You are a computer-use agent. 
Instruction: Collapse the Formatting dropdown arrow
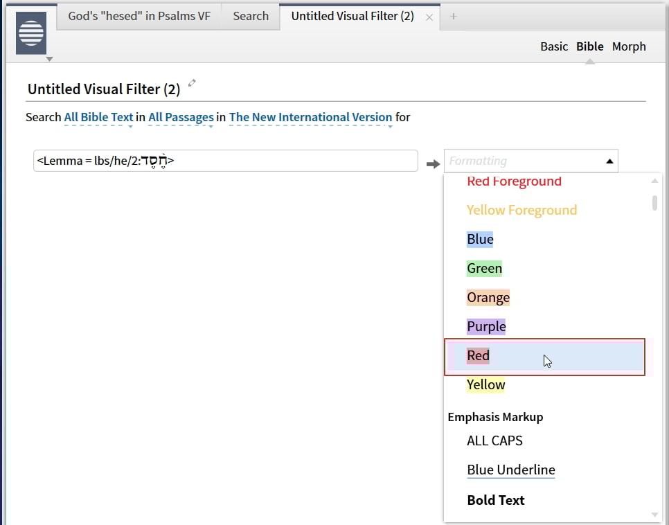tap(609, 161)
